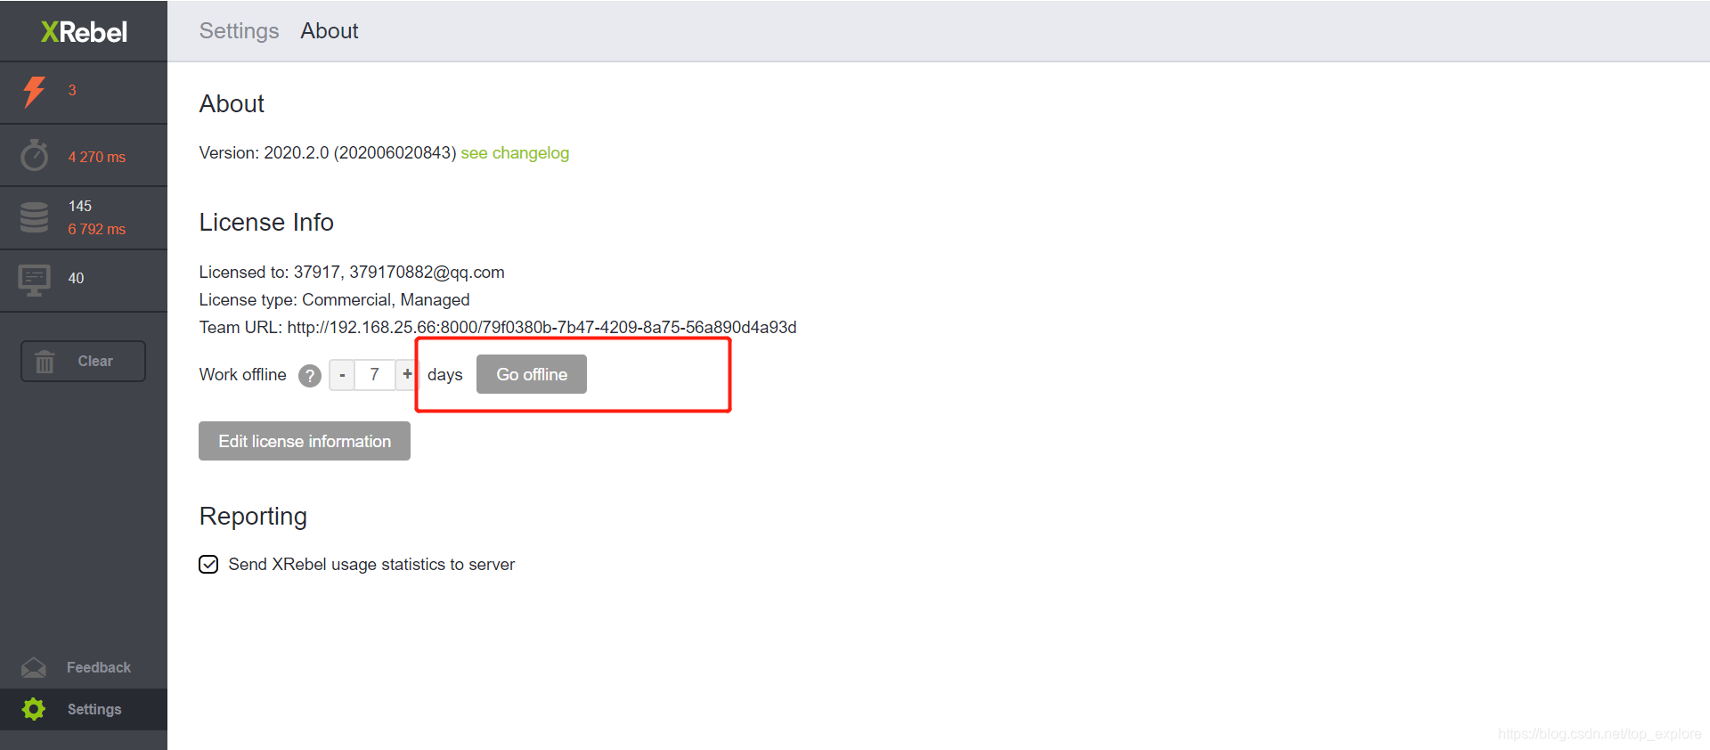Click the 4 270 ms timing value
The width and height of the screenshot is (1710, 750).
97,157
